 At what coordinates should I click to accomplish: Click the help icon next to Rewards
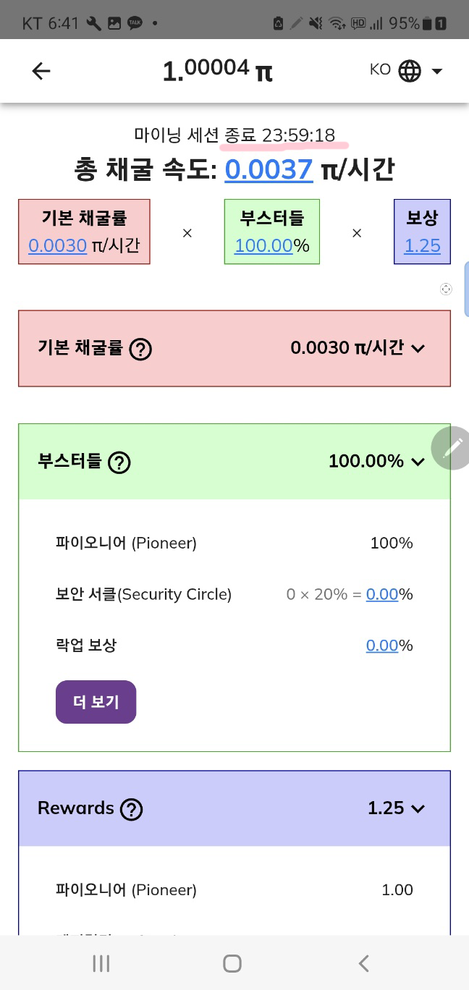click(x=131, y=809)
